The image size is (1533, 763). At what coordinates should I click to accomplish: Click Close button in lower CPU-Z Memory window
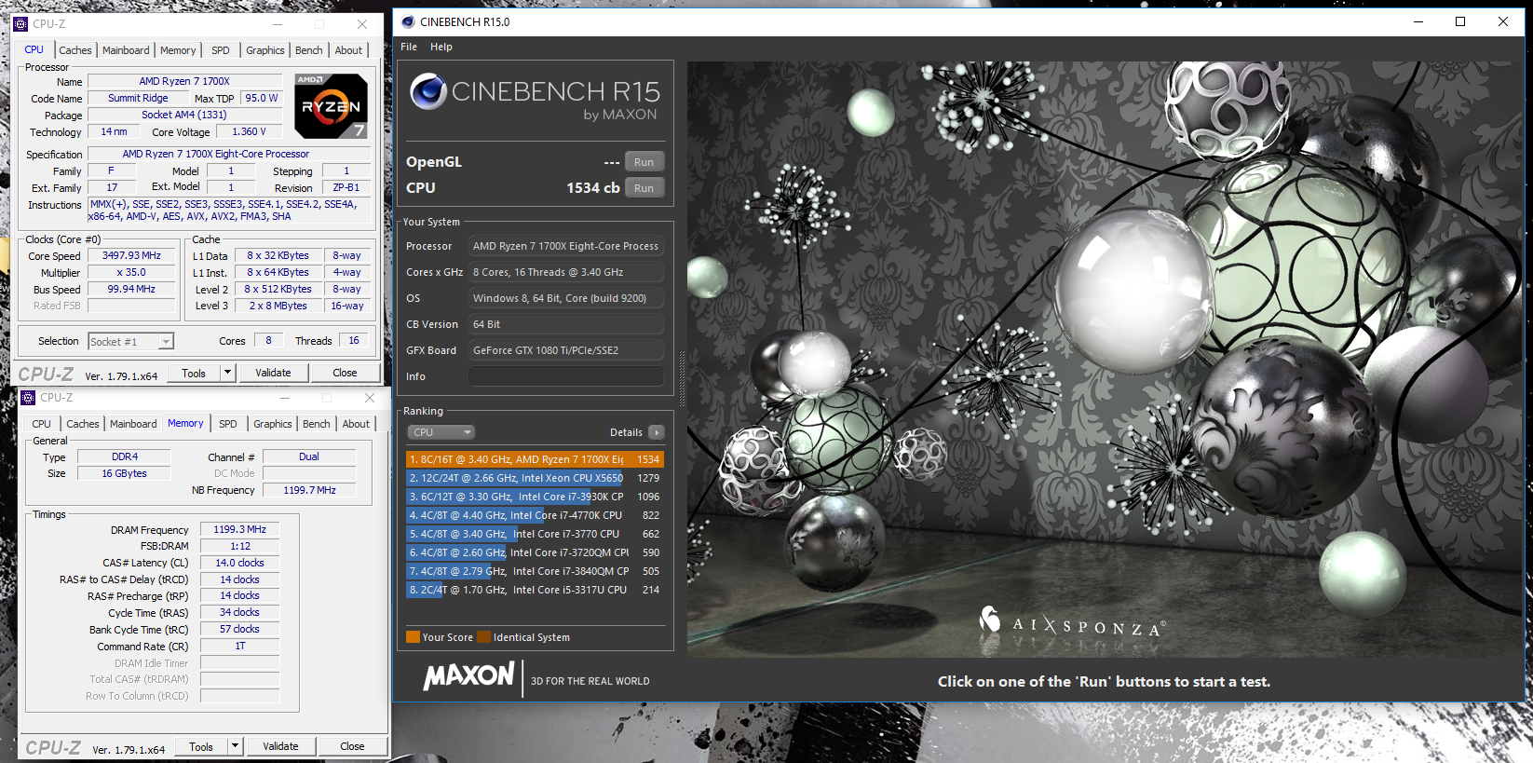tap(352, 746)
